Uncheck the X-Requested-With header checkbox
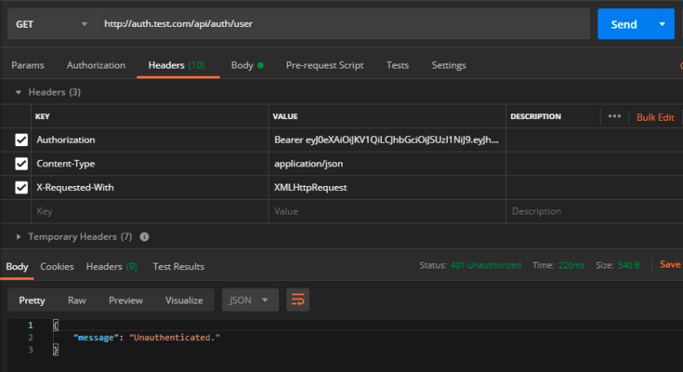683x372 pixels. [x=21, y=188]
